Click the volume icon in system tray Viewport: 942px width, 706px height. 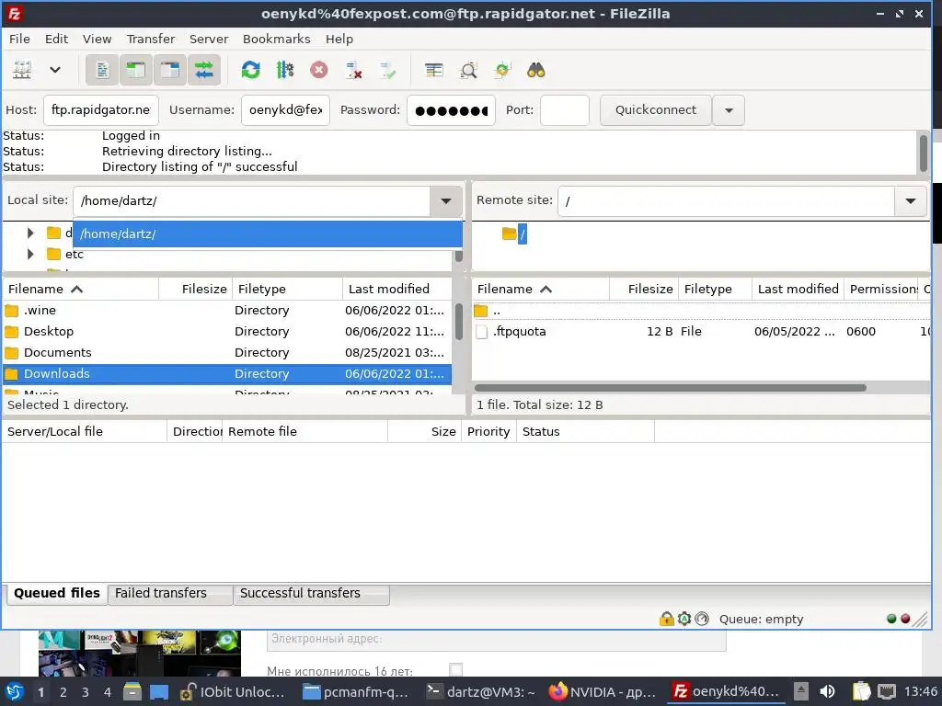[827, 691]
